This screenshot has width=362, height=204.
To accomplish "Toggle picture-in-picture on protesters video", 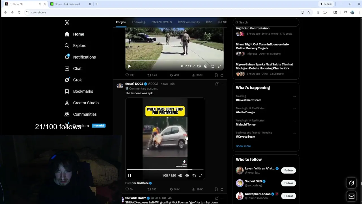I will point(194,176).
